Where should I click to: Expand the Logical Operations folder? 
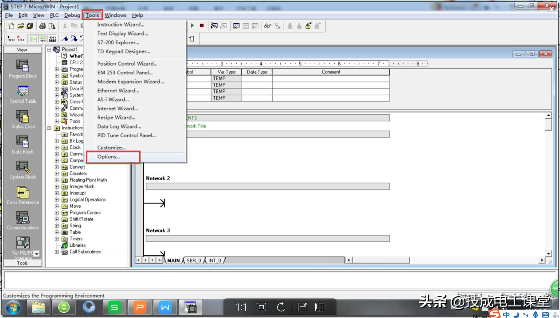tap(57, 200)
